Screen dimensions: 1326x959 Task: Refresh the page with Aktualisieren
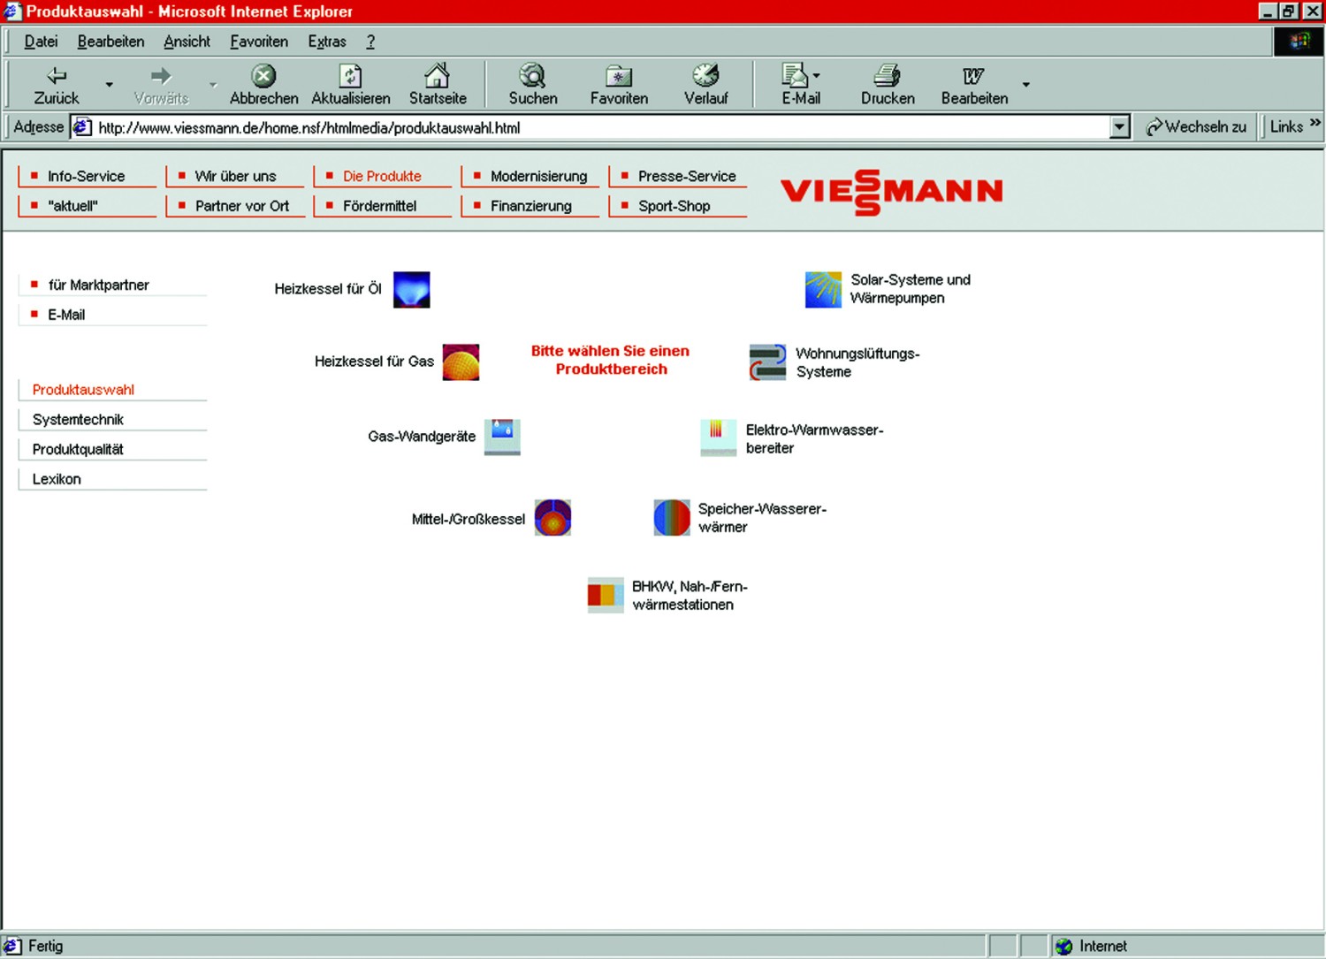pos(350,85)
